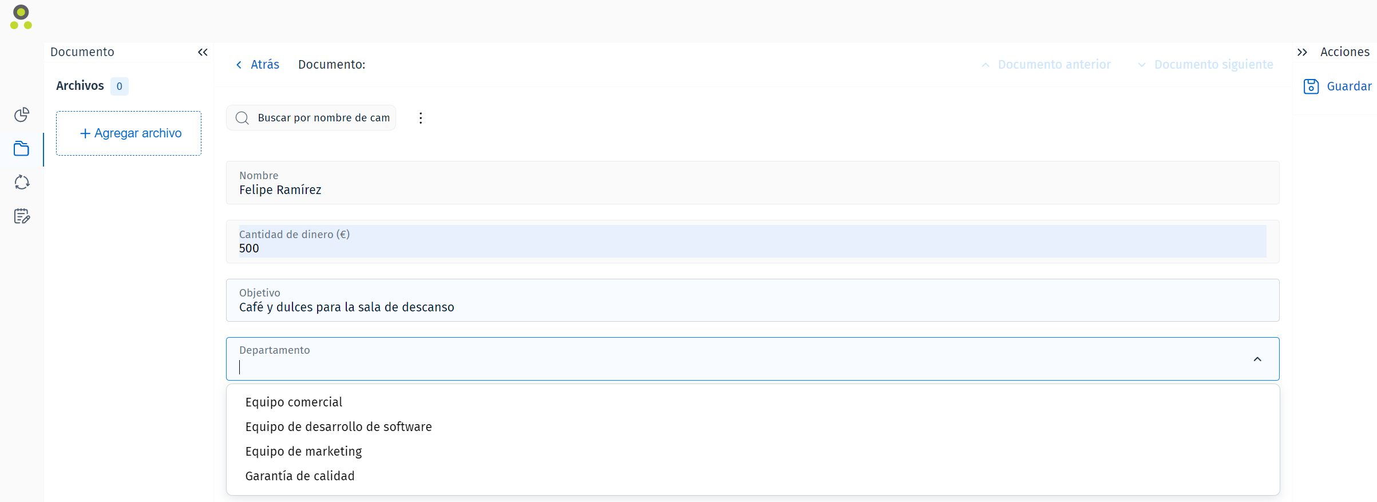Select Equipo comercial option
The image size is (1377, 502).
(x=753, y=402)
